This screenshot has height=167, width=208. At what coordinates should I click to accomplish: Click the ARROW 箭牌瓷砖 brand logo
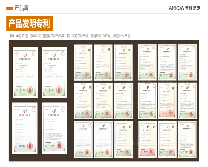click(x=184, y=8)
